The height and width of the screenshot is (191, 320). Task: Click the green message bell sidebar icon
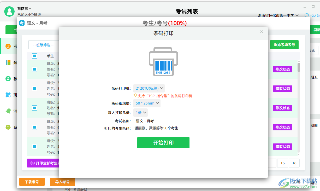(8, 111)
